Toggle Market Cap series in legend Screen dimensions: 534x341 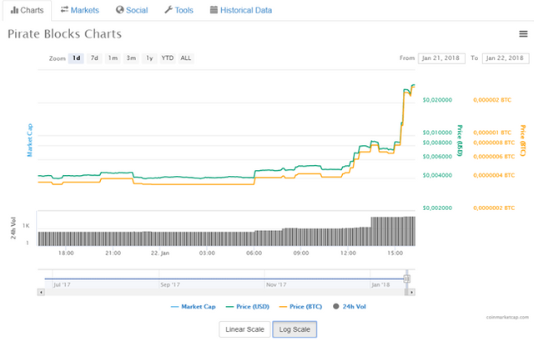(193, 307)
